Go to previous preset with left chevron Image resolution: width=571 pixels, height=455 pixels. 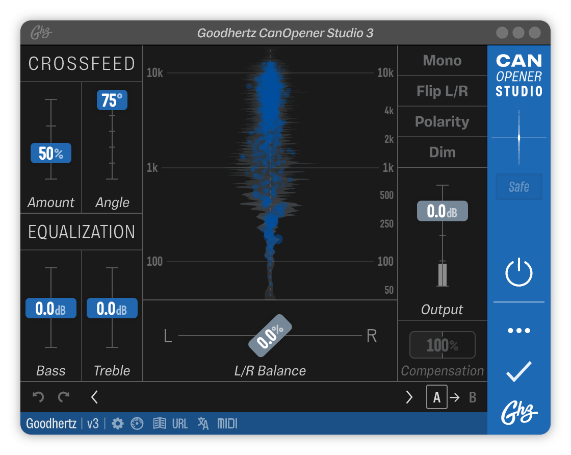pyautogui.click(x=94, y=397)
